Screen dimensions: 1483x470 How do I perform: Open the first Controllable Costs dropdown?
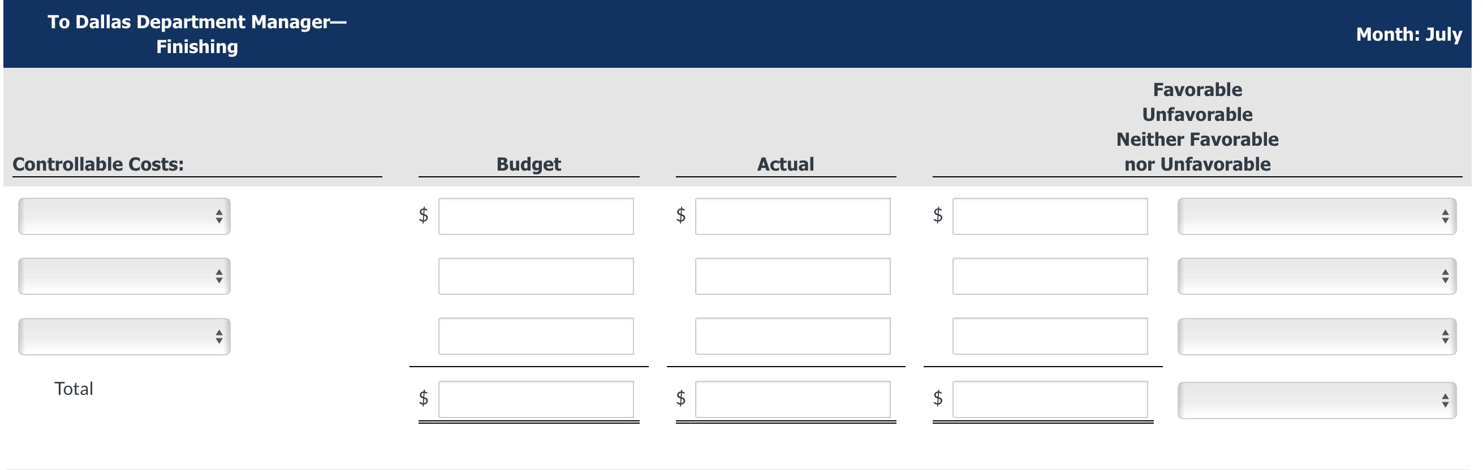click(x=124, y=216)
